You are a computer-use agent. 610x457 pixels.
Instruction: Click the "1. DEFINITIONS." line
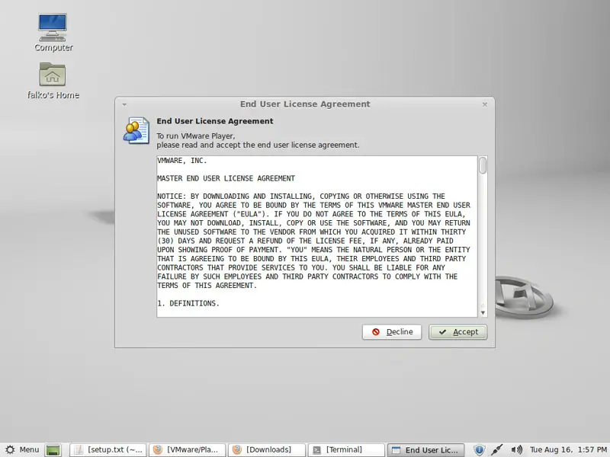188,303
